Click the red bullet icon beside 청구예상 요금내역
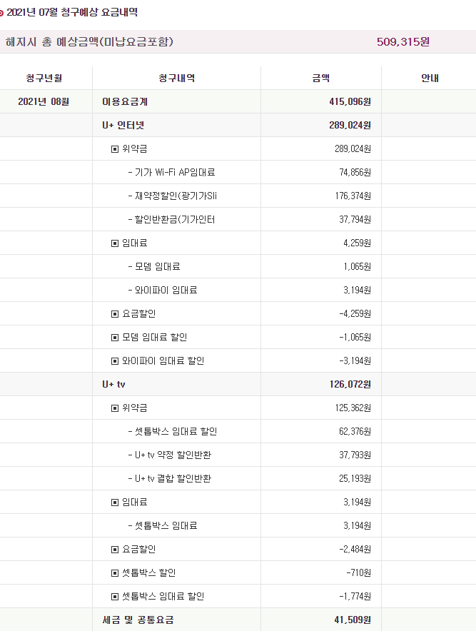The image size is (476, 631). click(3, 13)
